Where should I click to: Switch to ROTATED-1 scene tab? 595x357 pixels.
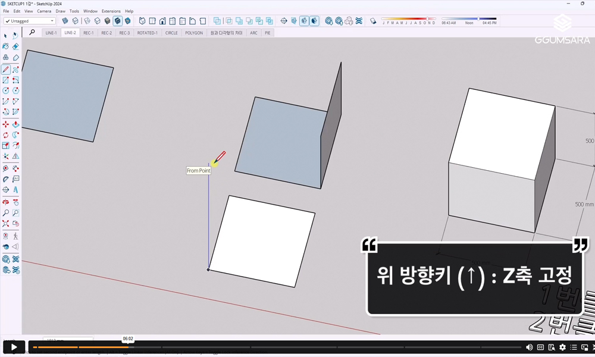click(147, 33)
